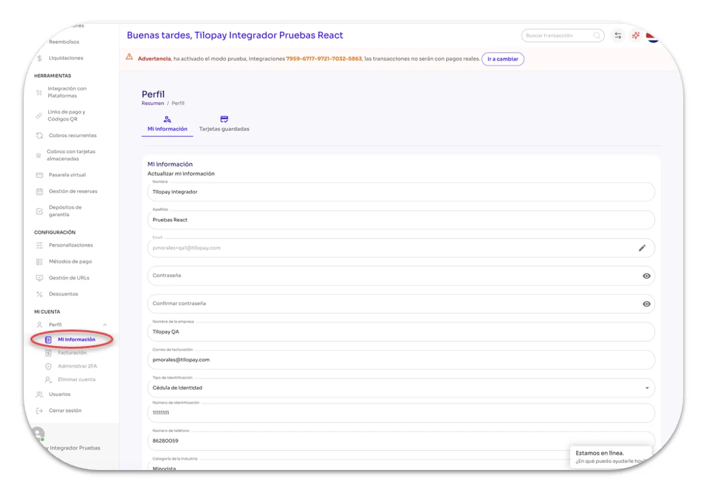705x501 pixels.
Task: Click the search magnifier icon
Action: [597, 35]
